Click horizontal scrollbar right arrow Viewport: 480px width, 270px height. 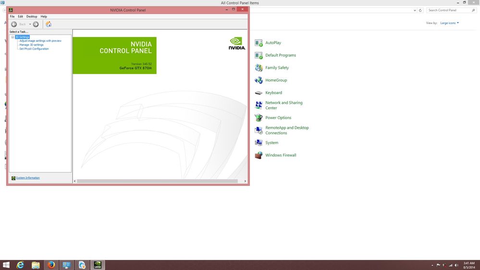click(245, 181)
